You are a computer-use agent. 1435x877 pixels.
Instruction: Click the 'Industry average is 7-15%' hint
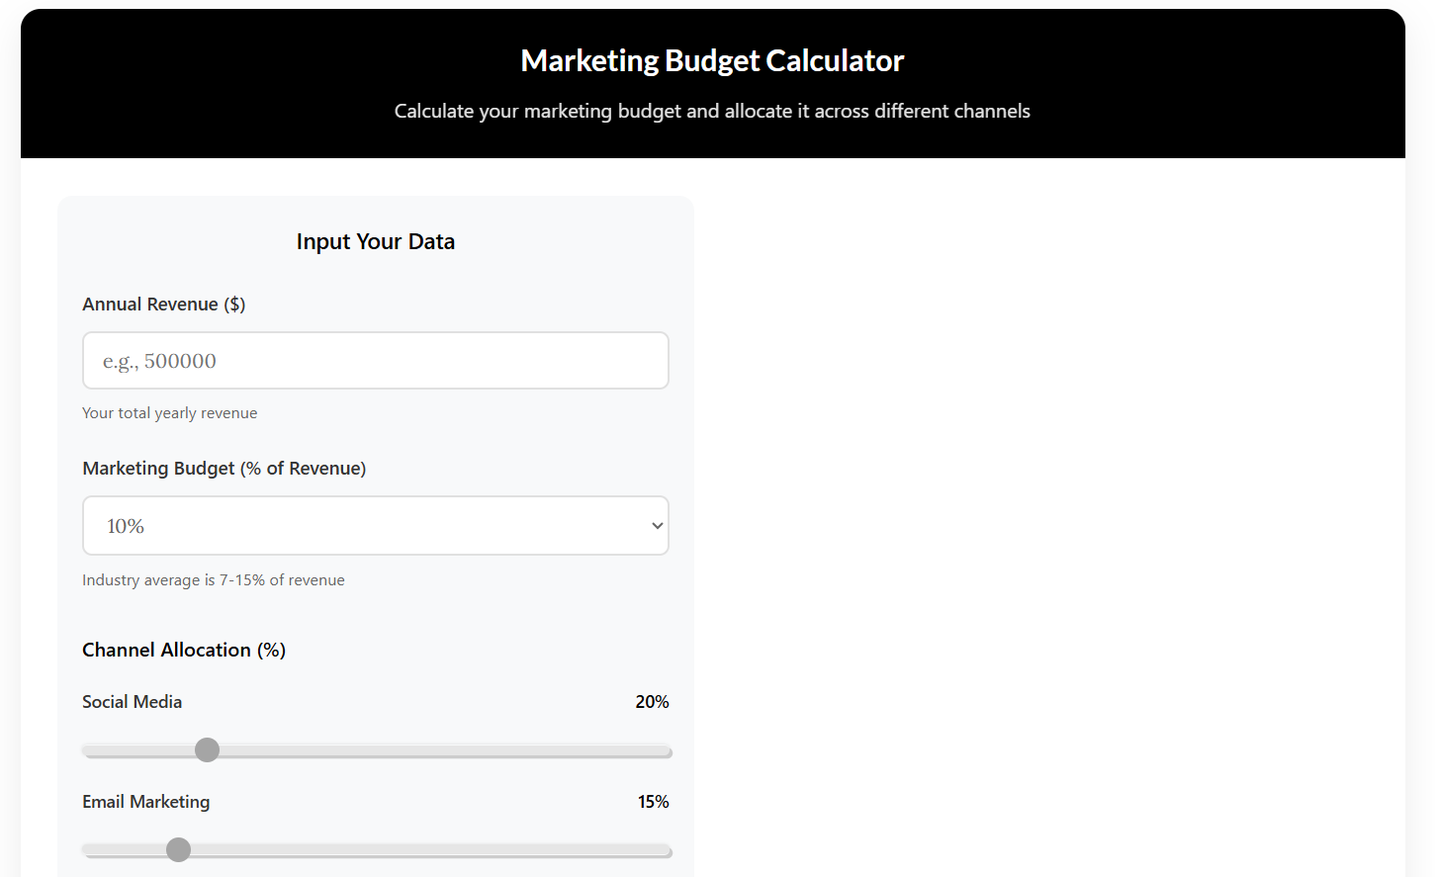(x=214, y=580)
